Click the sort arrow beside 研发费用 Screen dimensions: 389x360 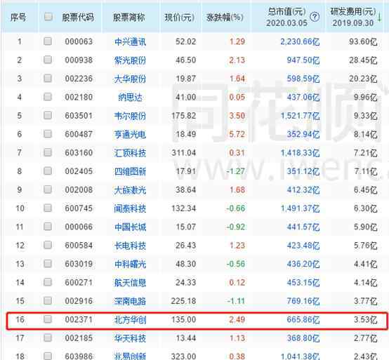(379, 17)
